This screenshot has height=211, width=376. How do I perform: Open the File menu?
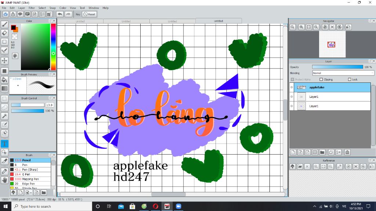click(4, 8)
